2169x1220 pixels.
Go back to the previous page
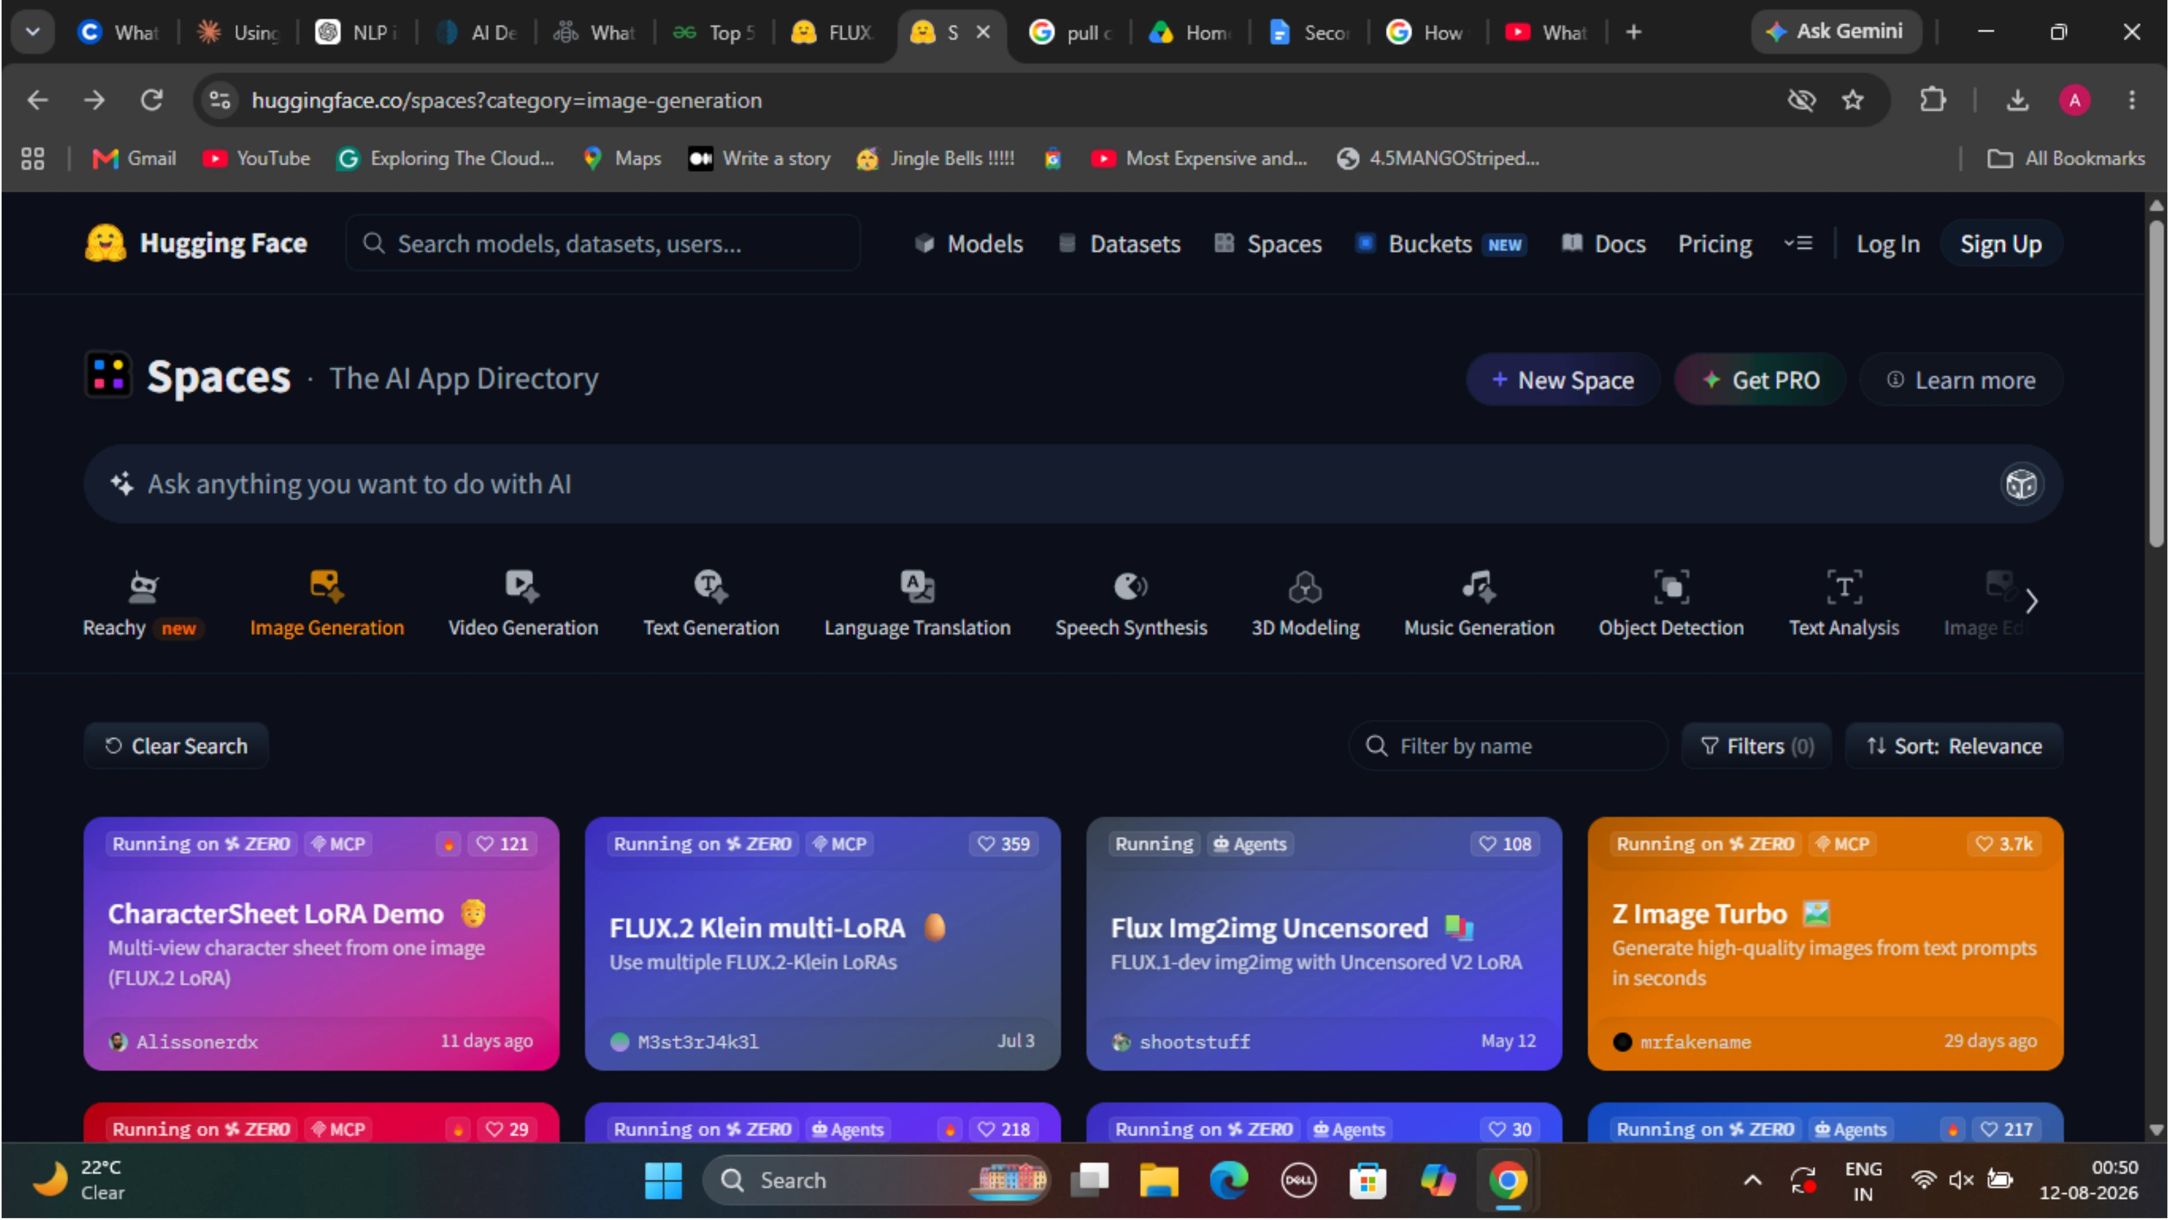[x=38, y=101]
